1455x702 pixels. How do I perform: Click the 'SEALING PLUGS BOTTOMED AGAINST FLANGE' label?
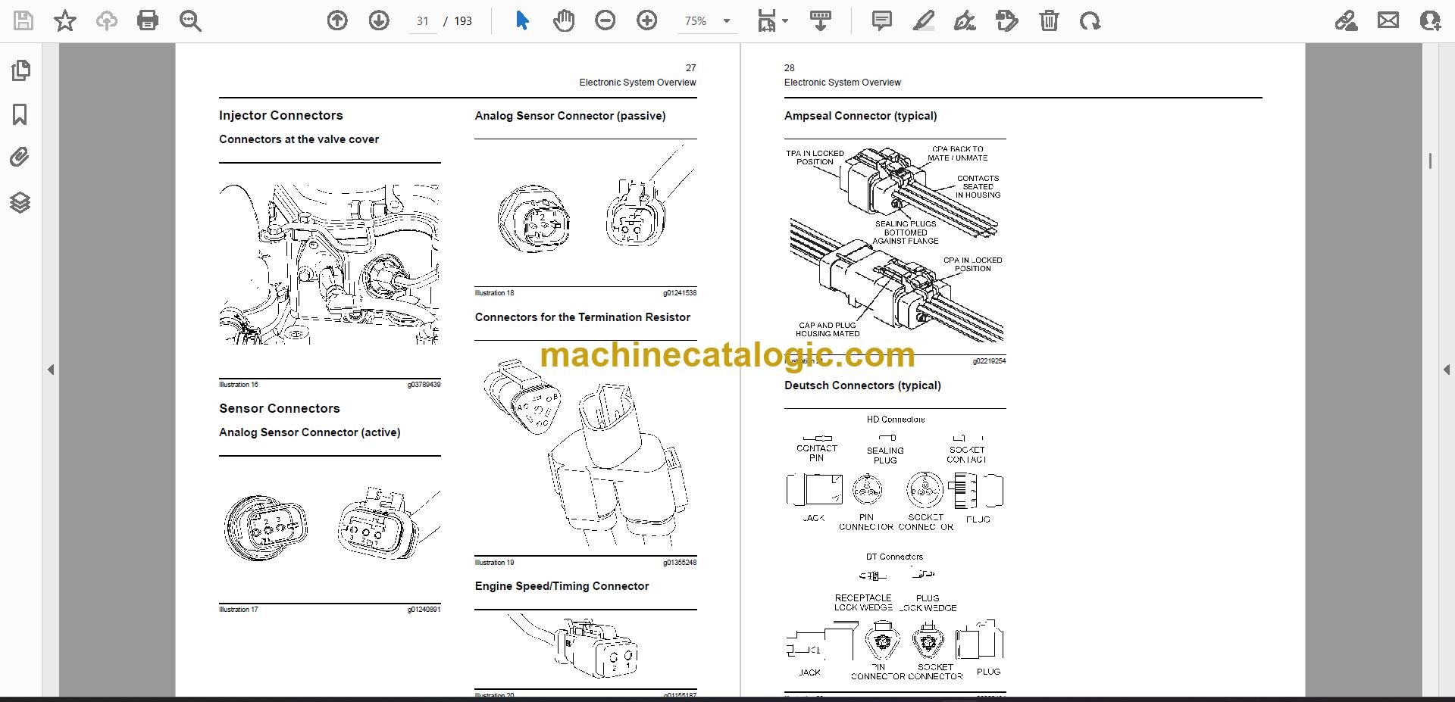[x=906, y=232]
